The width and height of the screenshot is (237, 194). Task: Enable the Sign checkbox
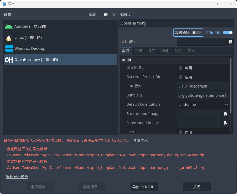(181, 132)
